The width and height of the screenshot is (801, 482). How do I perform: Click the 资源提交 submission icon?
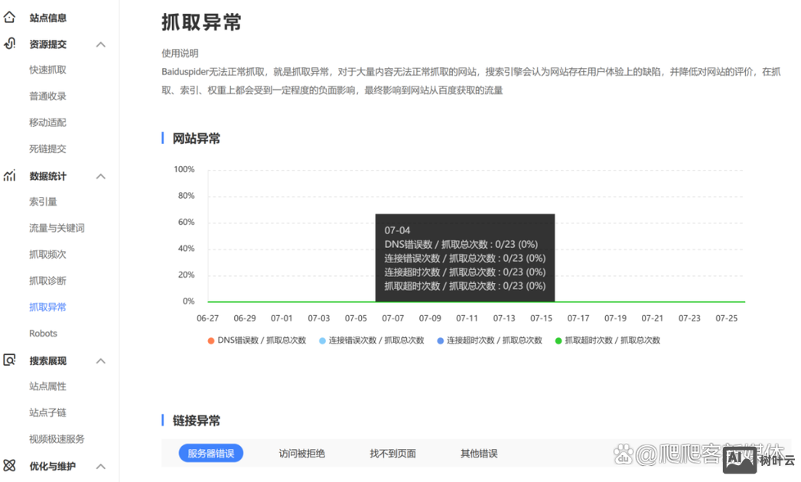pos(9,44)
